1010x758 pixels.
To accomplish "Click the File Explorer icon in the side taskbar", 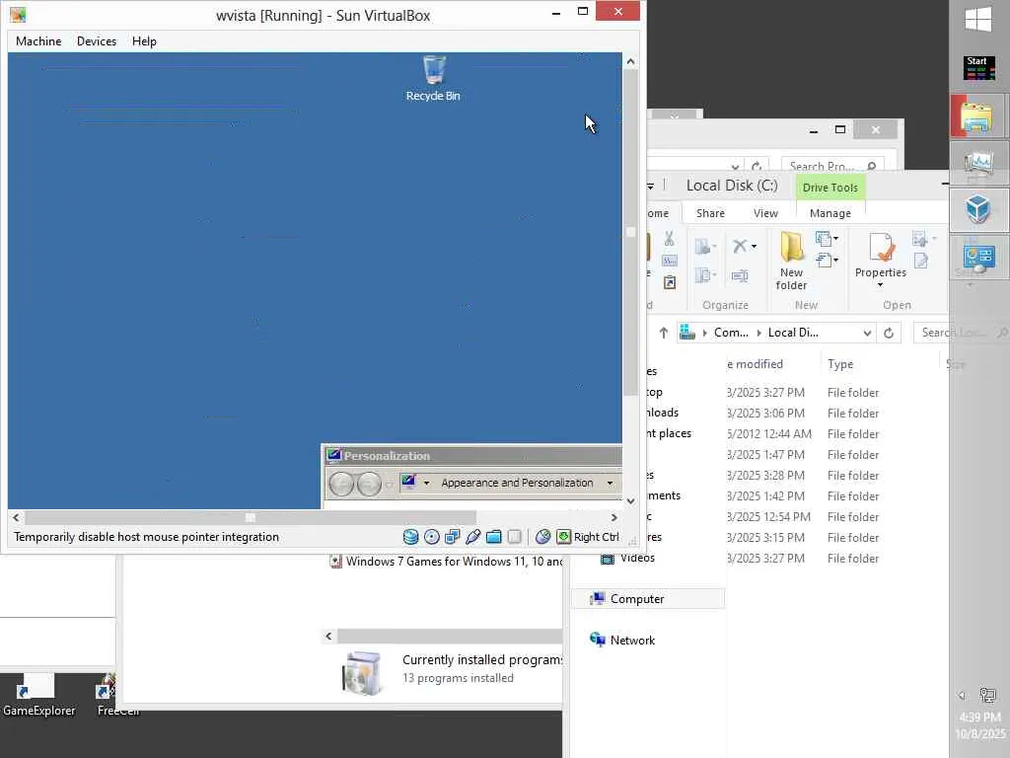I will (978, 116).
